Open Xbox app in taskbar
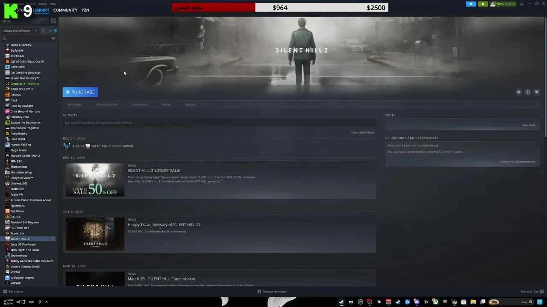The width and height of the screenshot is (547, 307). click(435, 302)
